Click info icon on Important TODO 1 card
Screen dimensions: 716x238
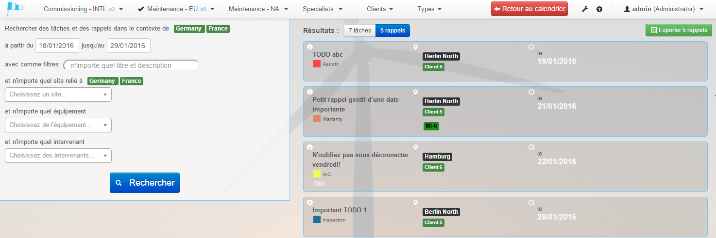tap(310, 202)
